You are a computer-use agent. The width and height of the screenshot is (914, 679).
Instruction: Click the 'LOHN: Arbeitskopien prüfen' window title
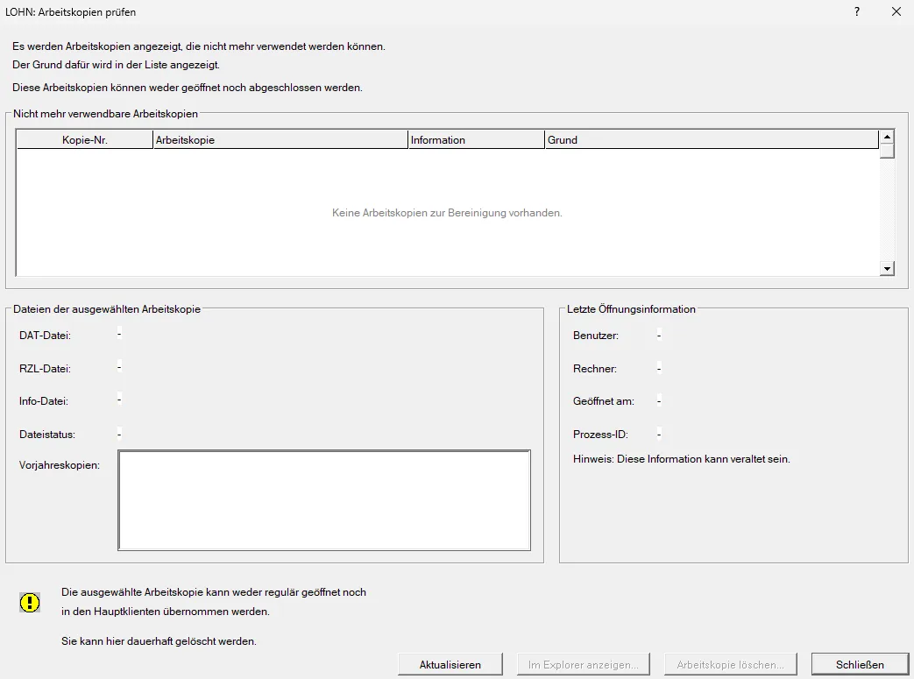[x=70, y=11]
